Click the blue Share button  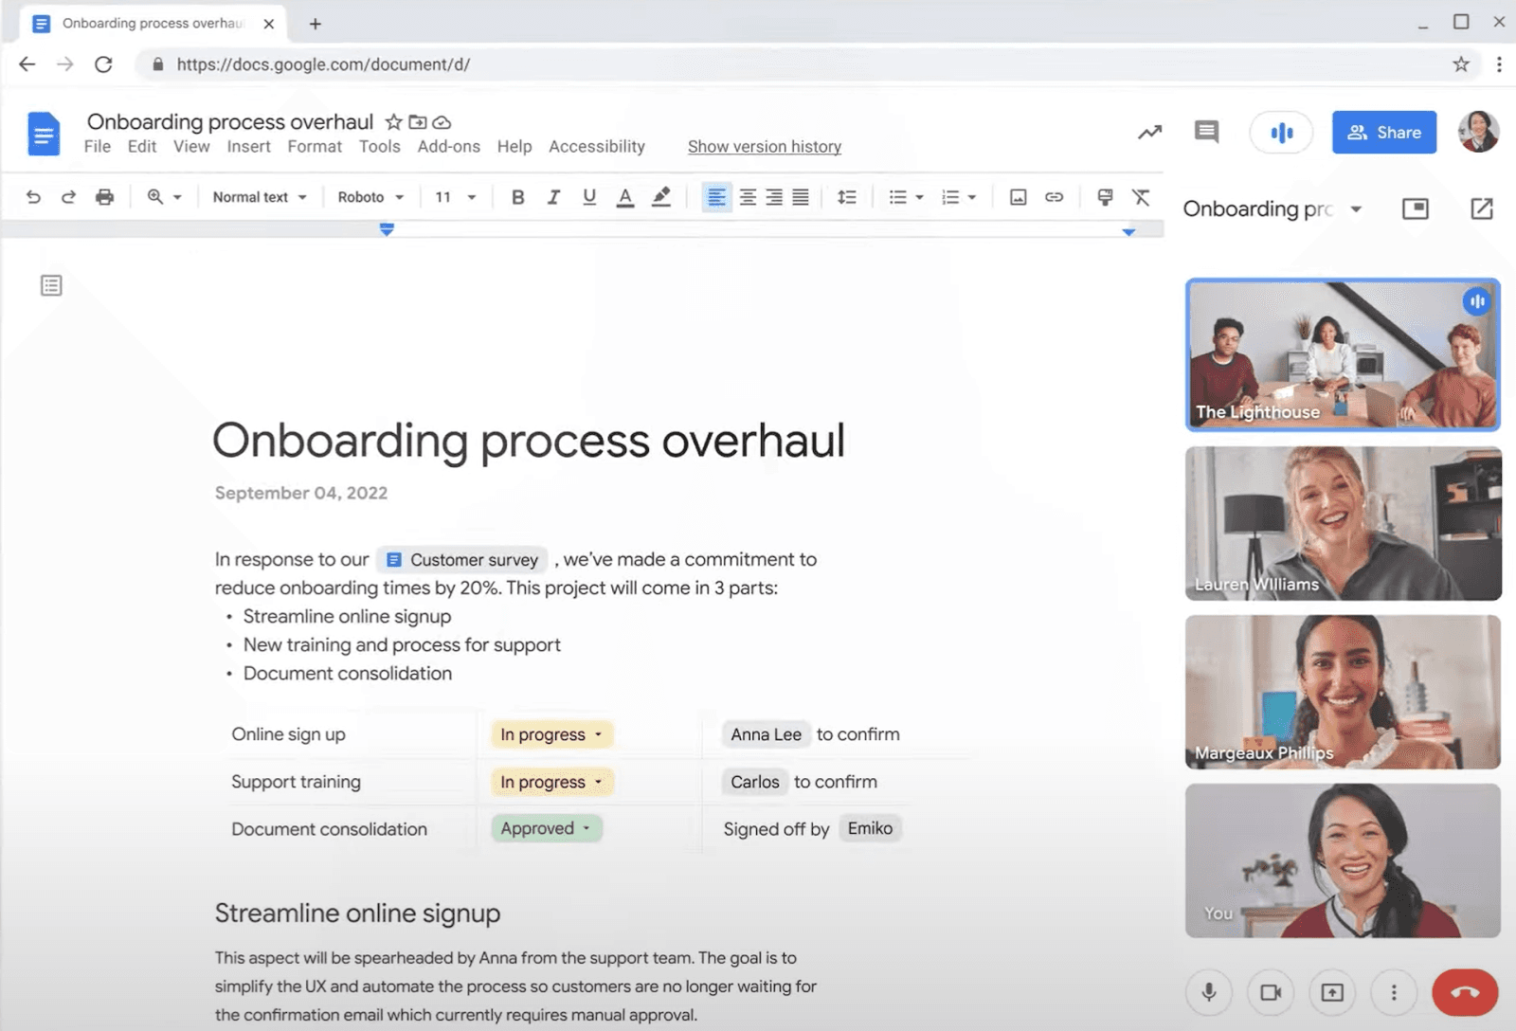[x=1384, y=133]
